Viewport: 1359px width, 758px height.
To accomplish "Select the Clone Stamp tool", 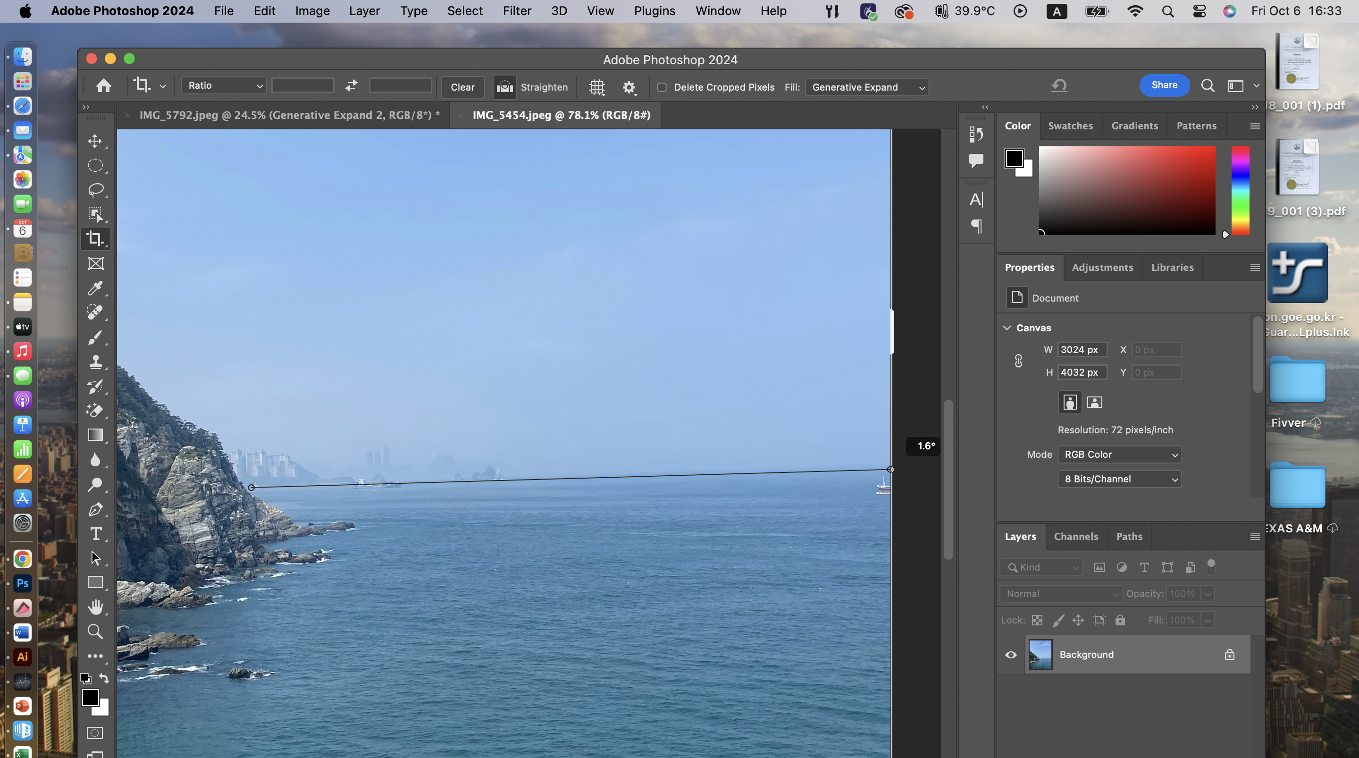I will pos(95,362).
